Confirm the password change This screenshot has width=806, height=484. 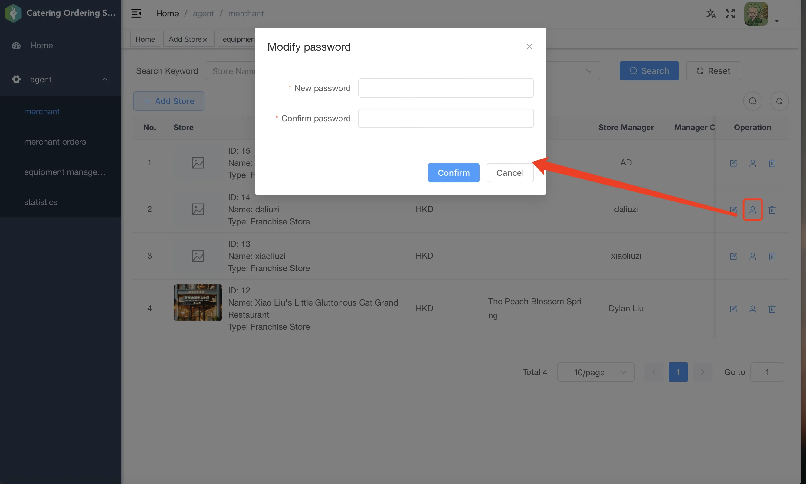pyautogui.click(x=454, y=172)
